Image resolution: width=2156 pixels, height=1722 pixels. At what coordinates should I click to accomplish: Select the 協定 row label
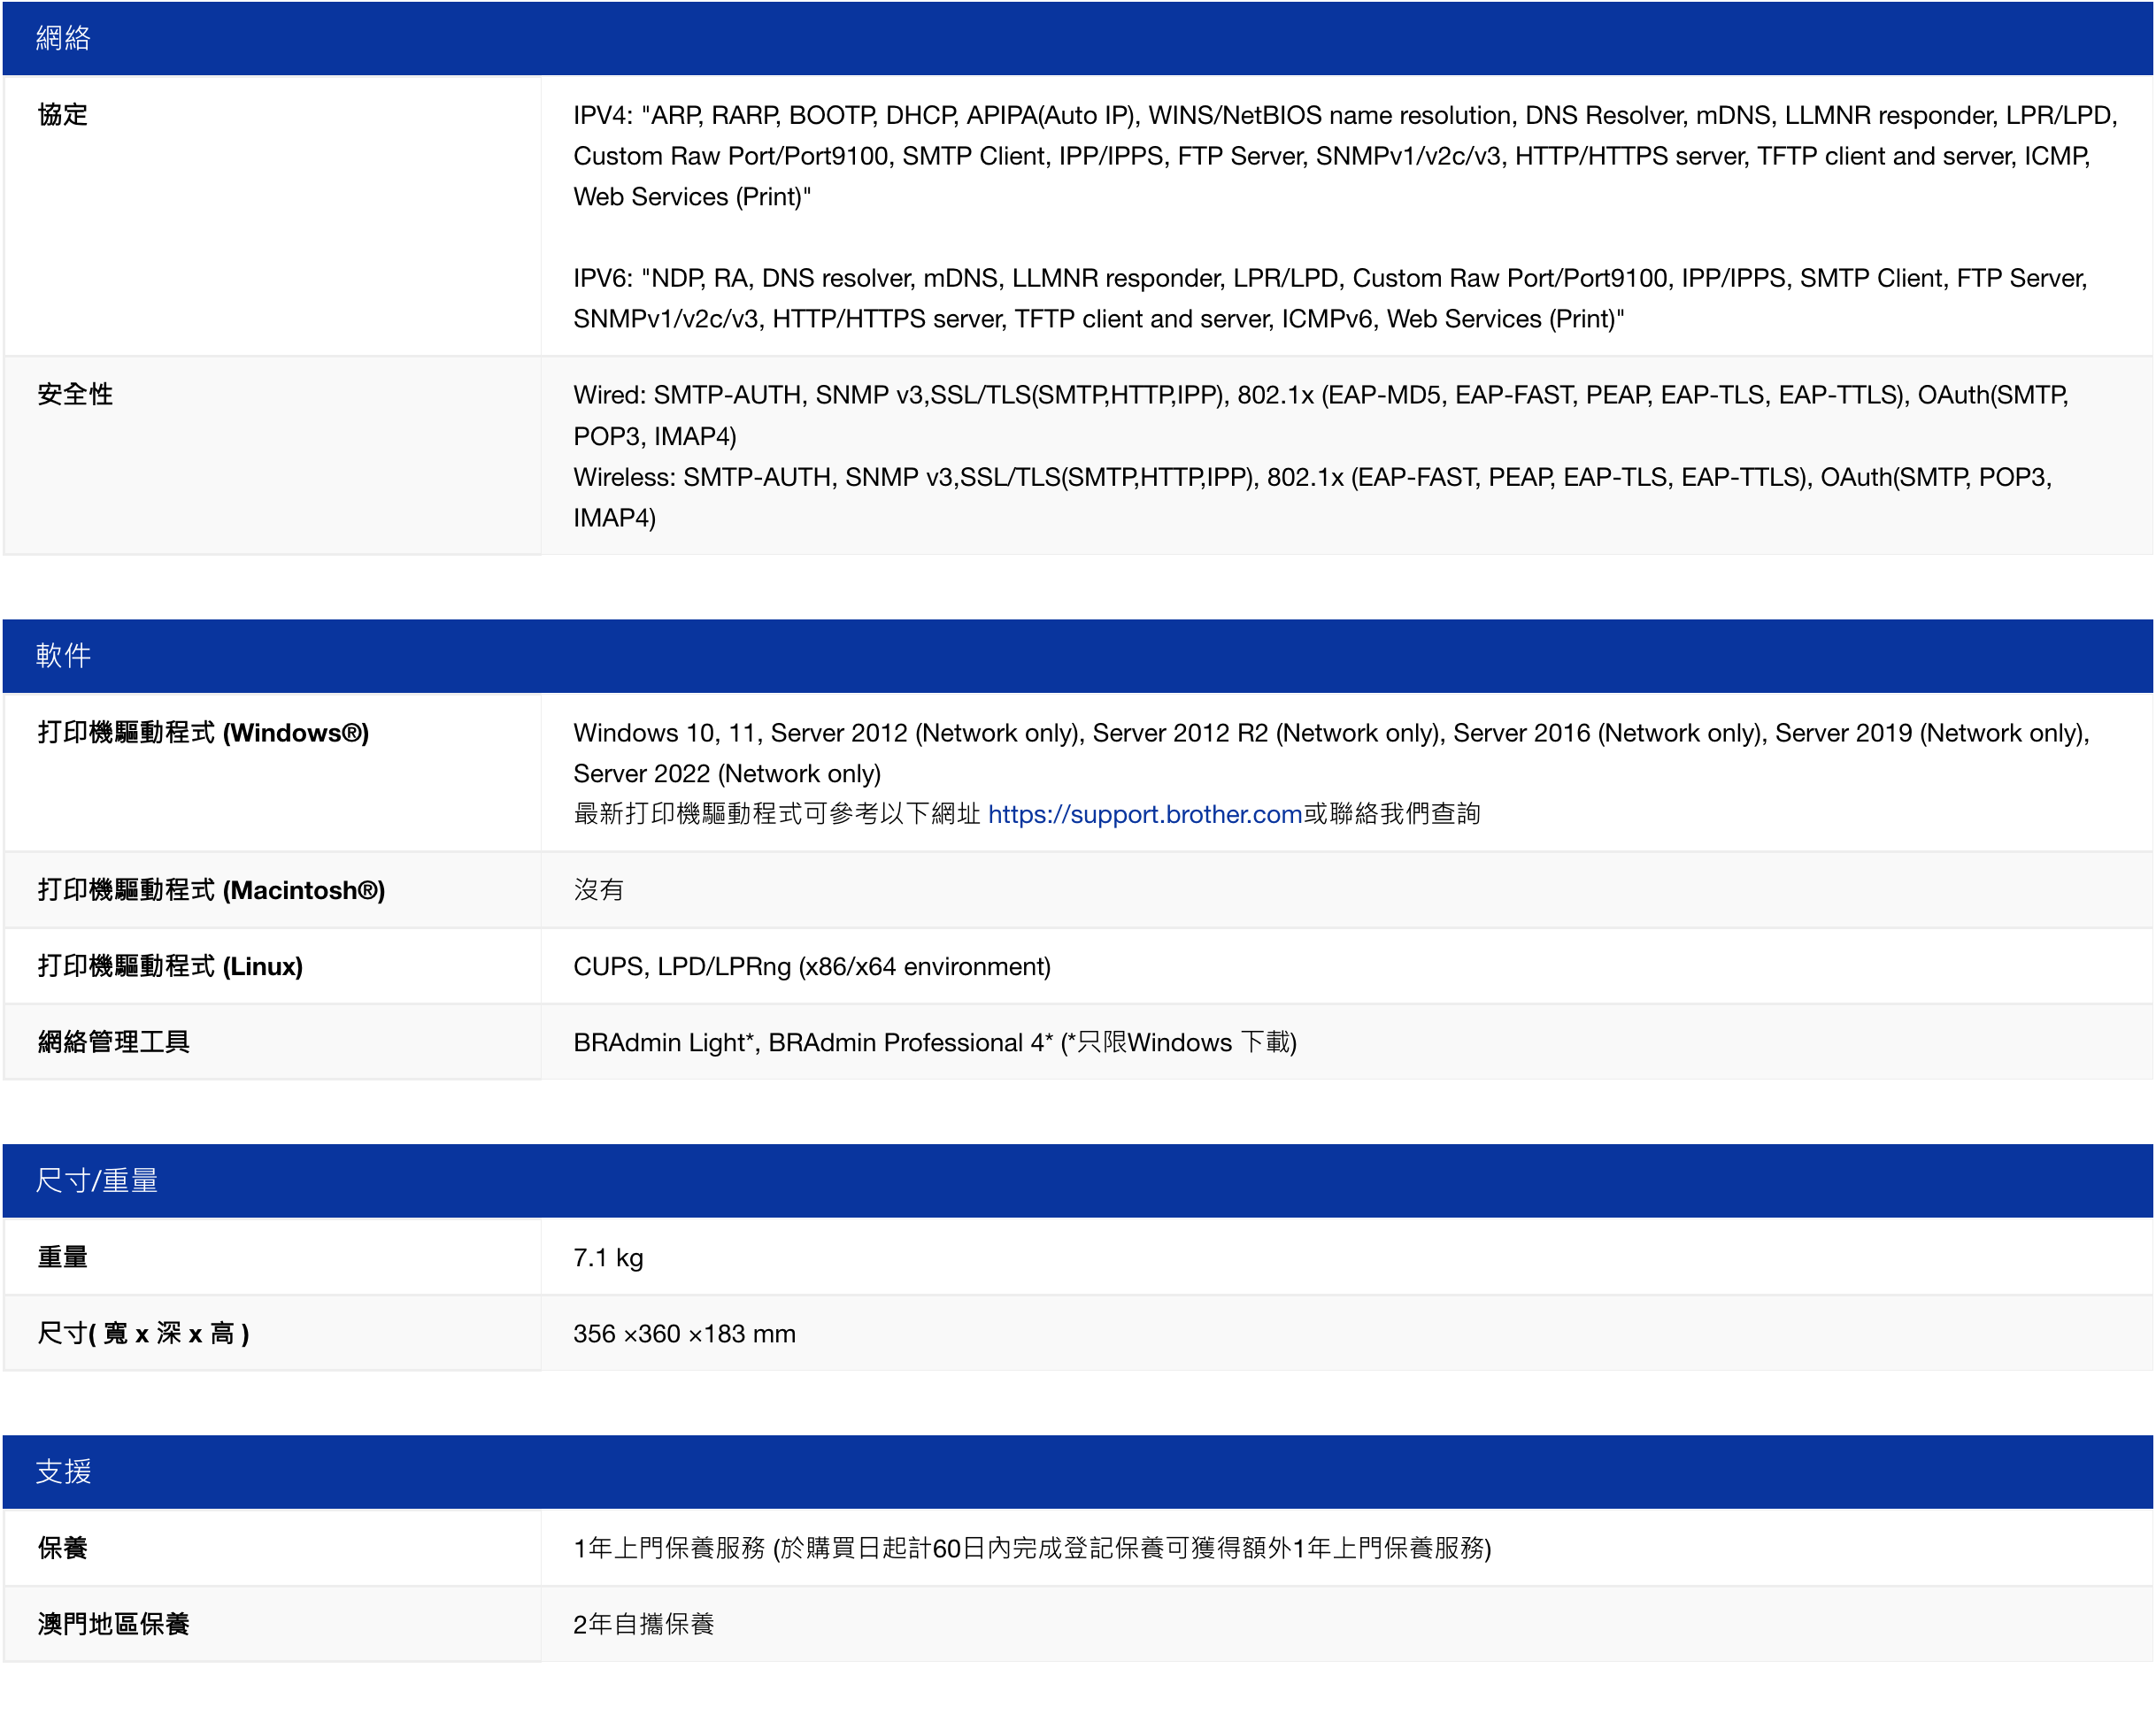pos(62,115)
